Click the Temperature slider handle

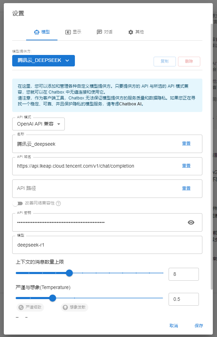[x=53, y=298]
